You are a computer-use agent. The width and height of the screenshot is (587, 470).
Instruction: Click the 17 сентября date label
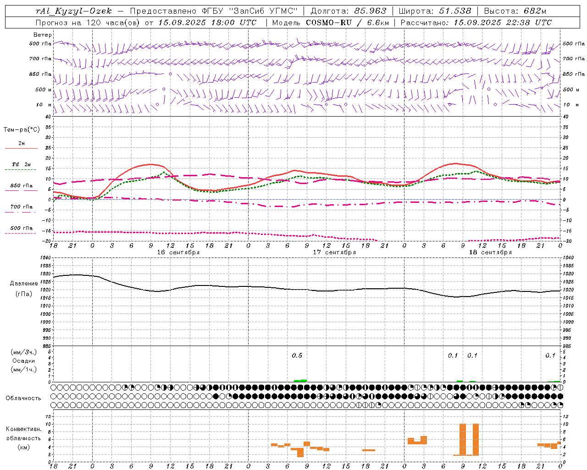click(x=334, y=252)
